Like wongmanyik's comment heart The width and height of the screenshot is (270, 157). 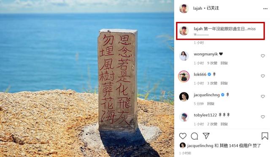pyautogui.click(x=263, y=56)
